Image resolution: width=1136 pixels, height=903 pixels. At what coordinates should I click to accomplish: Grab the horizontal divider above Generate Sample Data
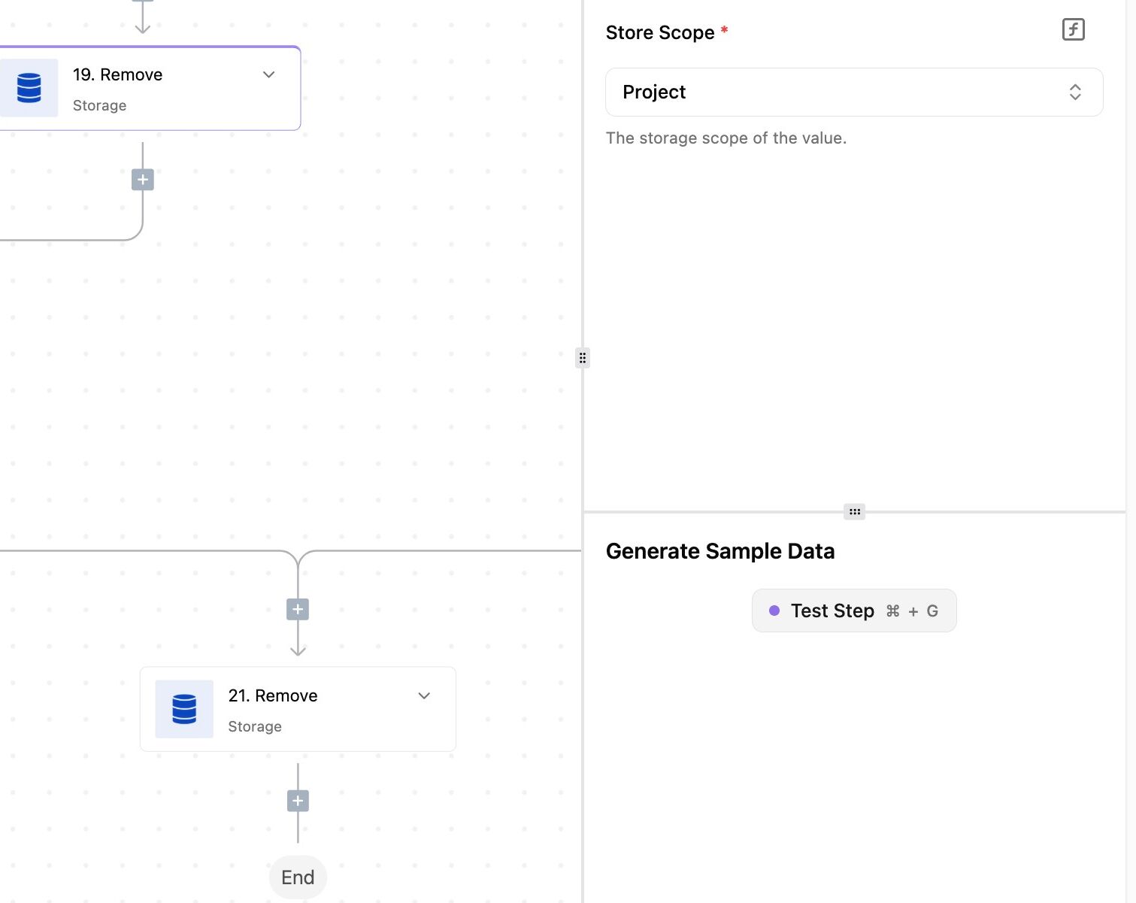tap(854, 511)
